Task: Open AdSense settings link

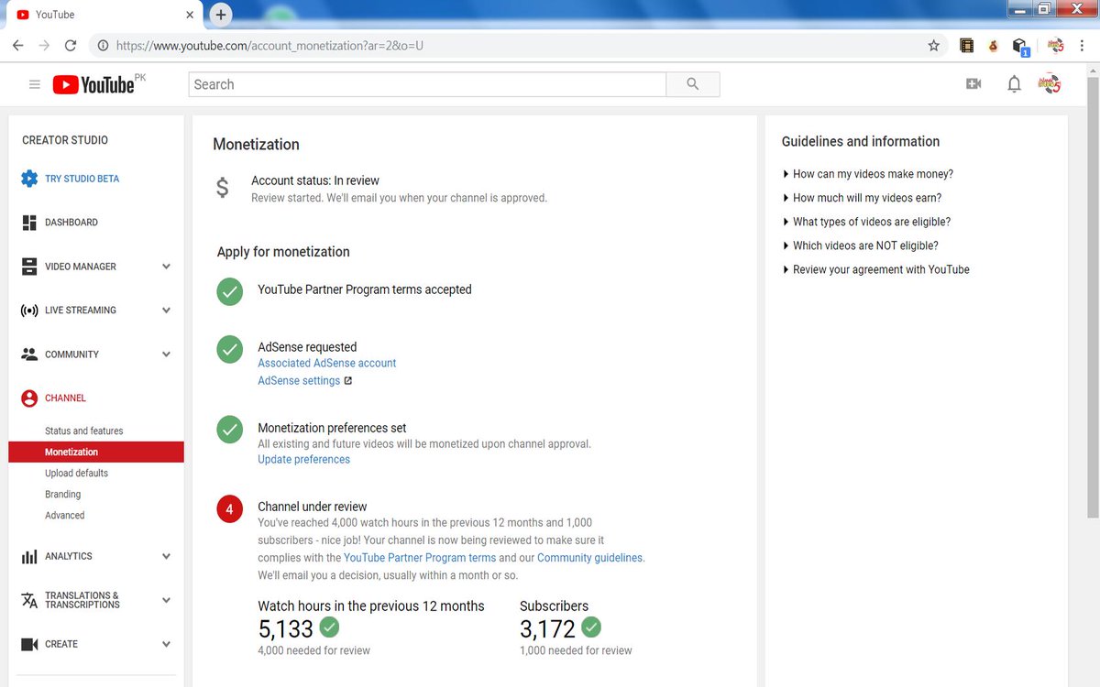Action: pyautogui.click(x=299, y=381)
